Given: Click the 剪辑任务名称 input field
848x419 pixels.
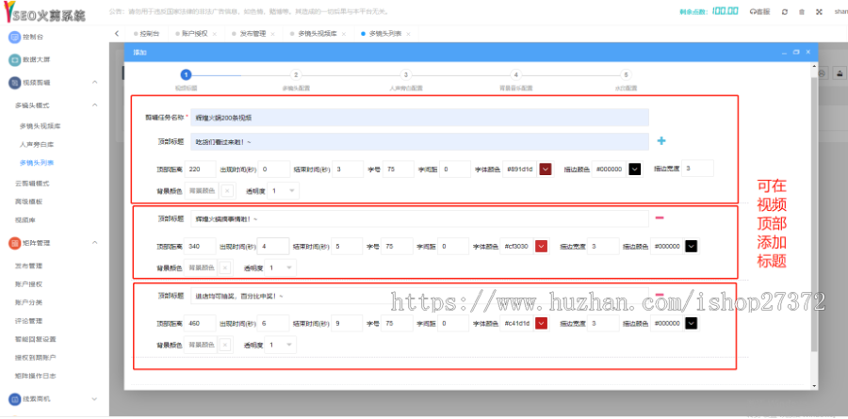Looking at the screenshot, I should point(419,118).
